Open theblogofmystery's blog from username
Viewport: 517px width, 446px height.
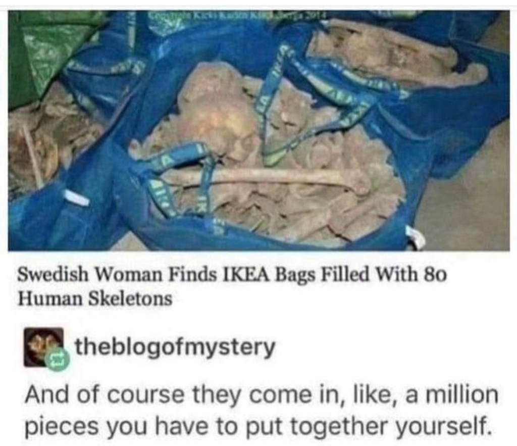pyautogui.click(x=175, y=347)
